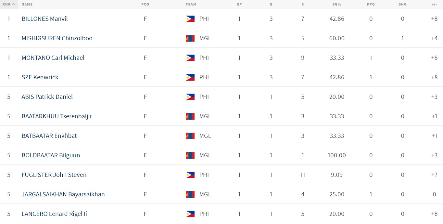Open player BILLONES Manvil
The width and height of the screenshot is (443, 224).
coord(44,19)
